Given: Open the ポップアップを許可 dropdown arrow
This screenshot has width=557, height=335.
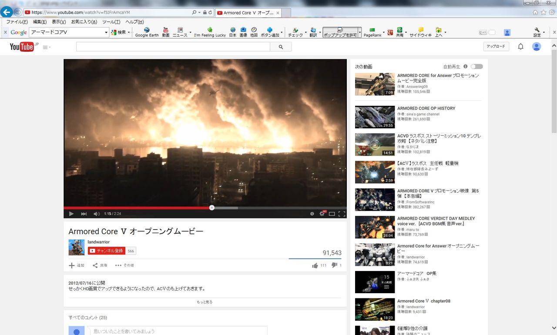Looking at the screenshot, I should coord(360,32).
